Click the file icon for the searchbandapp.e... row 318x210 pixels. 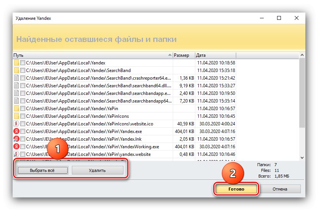click(17, 93)
